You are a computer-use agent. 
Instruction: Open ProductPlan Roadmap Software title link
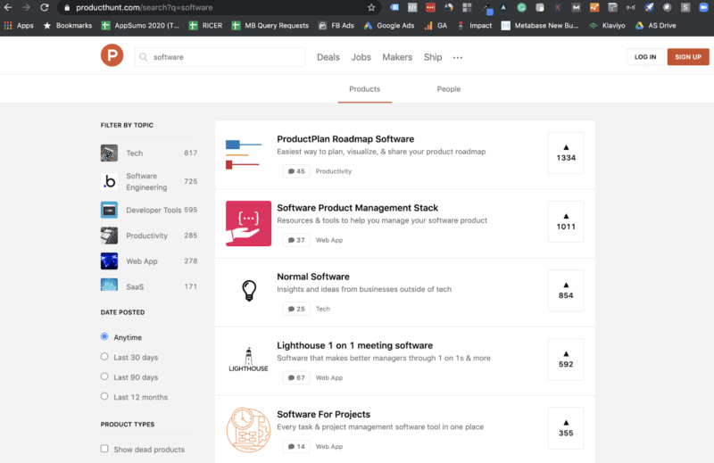tap(345, 139)
